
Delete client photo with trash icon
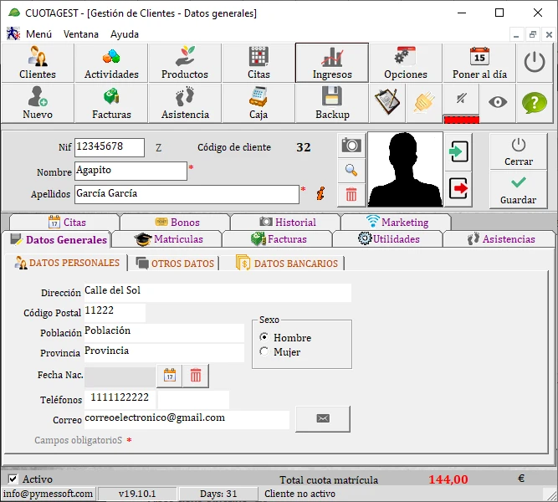(x=351, y=195)
